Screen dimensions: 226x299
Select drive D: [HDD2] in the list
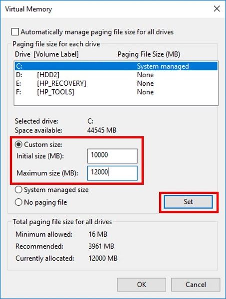click(x=116, y=75)
